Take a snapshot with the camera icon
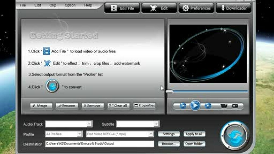Image resolution: width=274 pixels, height=154 pixels. click(x=235, y=106)
